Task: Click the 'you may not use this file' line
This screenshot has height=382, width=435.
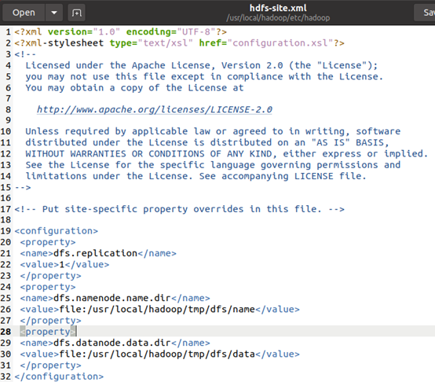Action: tap(204, 76)
